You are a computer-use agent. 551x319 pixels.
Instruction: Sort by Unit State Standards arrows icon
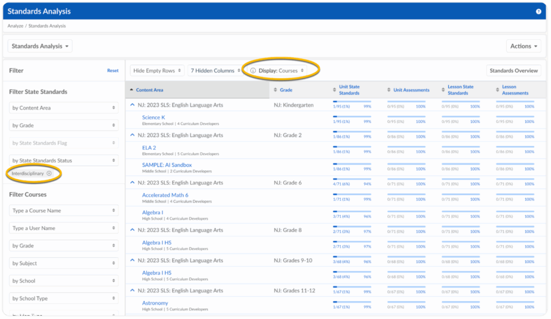334,90
